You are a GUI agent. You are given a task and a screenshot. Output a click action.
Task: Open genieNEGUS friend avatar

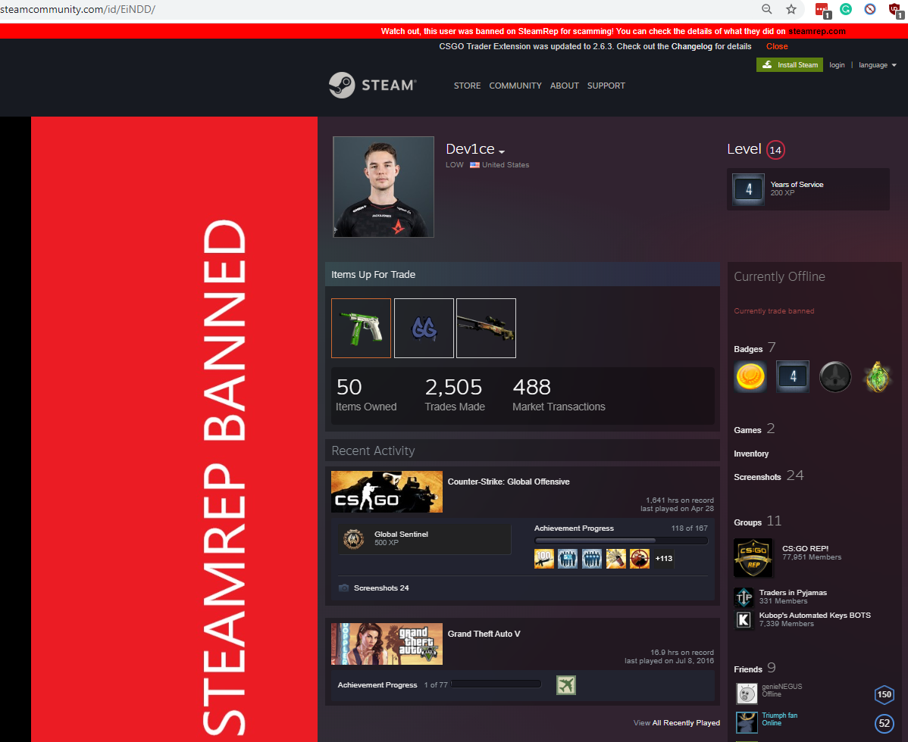(747, 693)
